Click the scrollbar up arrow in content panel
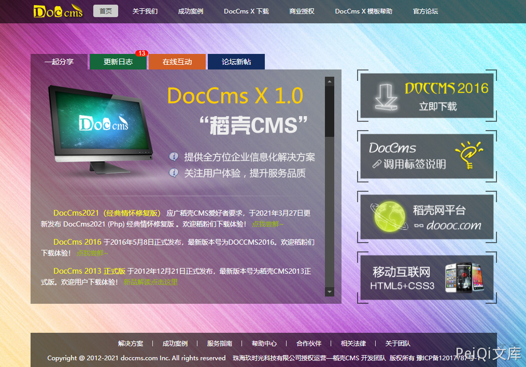This screenshot has height=367, width=526. [x=329, y=81]
